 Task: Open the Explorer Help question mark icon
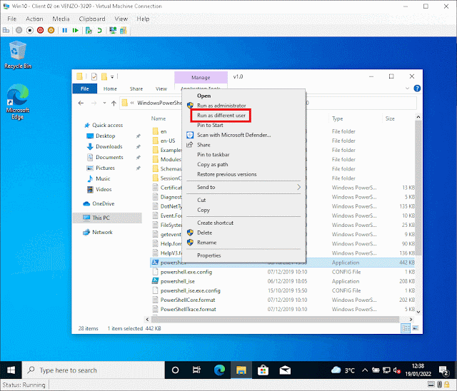coord(417,88)
